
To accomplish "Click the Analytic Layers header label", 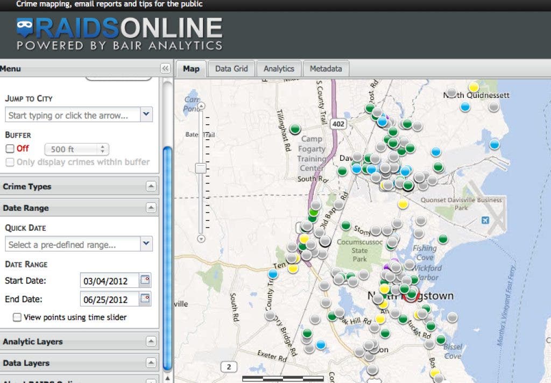I will tap(33, 342).
